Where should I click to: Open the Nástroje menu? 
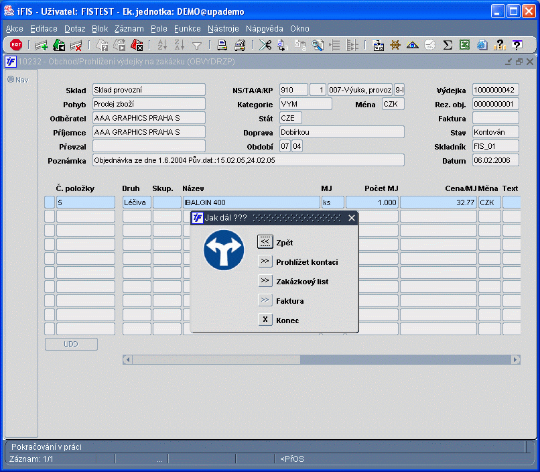click(223, 29)
